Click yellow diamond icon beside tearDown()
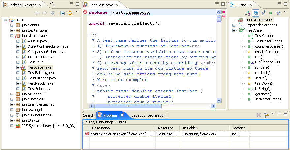 pos(249,83)
